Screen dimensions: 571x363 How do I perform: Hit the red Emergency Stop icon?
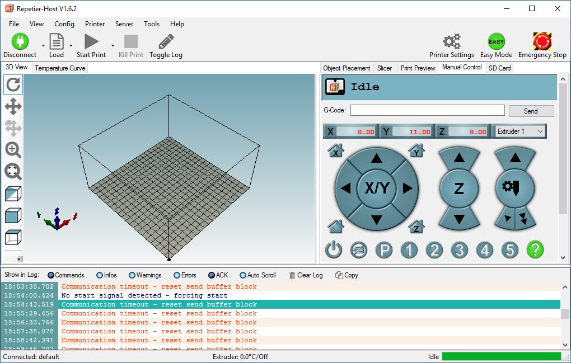(542, 41)
